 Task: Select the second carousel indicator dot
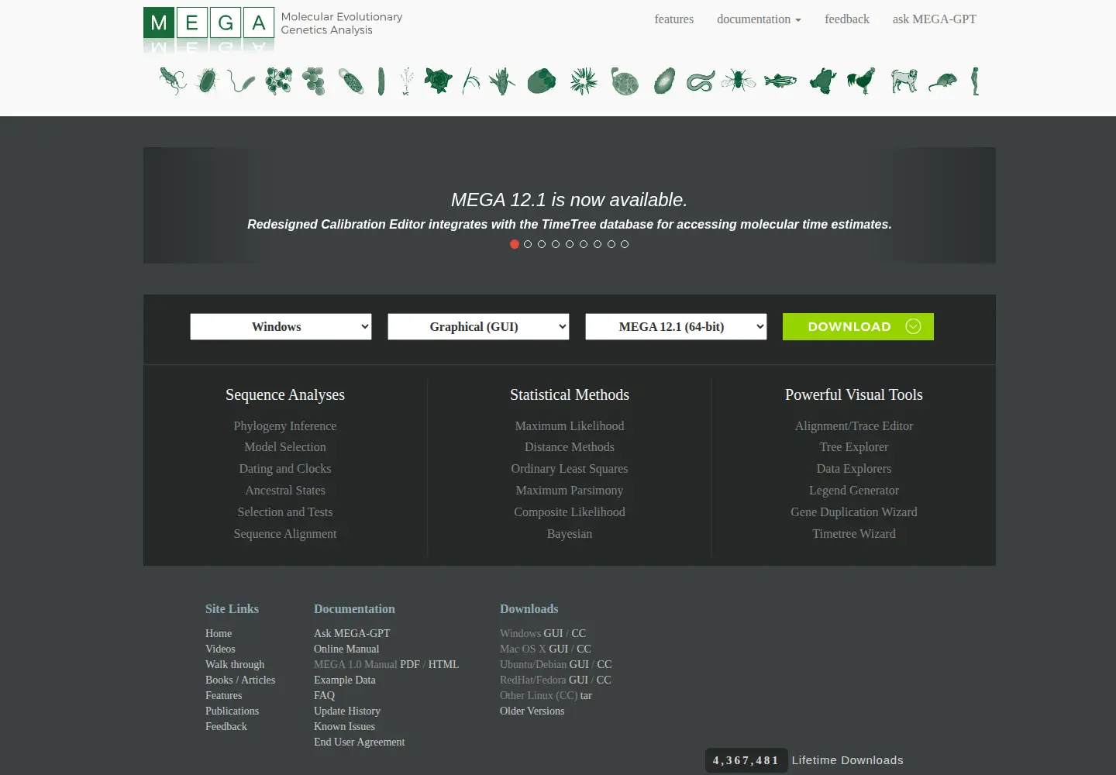pyautogui.click(x=528, y=244)
